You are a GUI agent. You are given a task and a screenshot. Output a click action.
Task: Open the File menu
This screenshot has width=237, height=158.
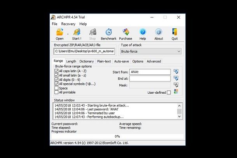(54, 24)
